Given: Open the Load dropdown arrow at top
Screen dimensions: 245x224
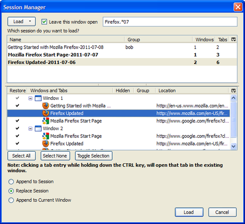Looking at the screenshot, I should coord(30,21).
